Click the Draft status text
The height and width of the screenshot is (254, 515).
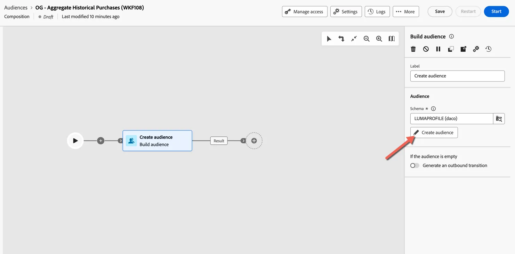pyautogui.click(x=48, y=17)
